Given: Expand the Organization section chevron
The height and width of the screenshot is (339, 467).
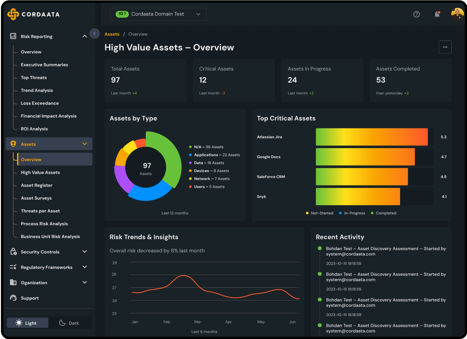Looking at the screenshot, I should coord(84,282).
